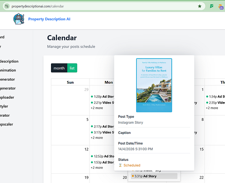Select day 8 in the calendar
The height and width of the screenshot is (183, 225).
click(202, 119)
